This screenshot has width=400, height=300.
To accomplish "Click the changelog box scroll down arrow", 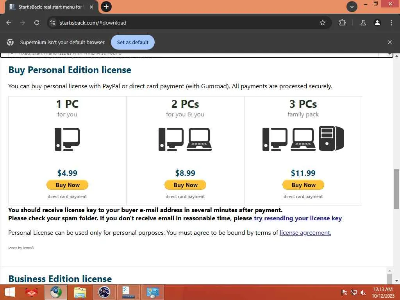I will tap(389, 54).
